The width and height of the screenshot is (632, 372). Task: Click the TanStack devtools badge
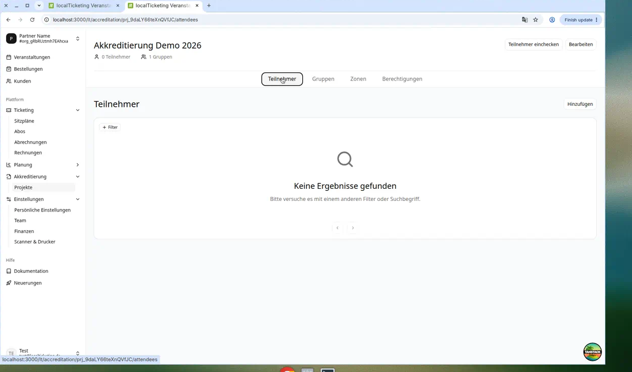[x=592, y=352]
